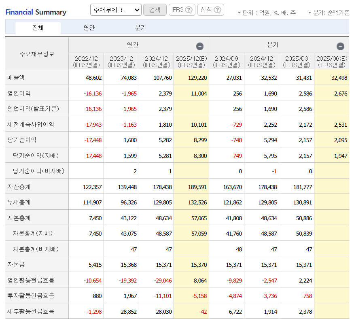This screenshot has height=319, width=354.
Task: Click the IFRS help button
Action: click(182, 10)
